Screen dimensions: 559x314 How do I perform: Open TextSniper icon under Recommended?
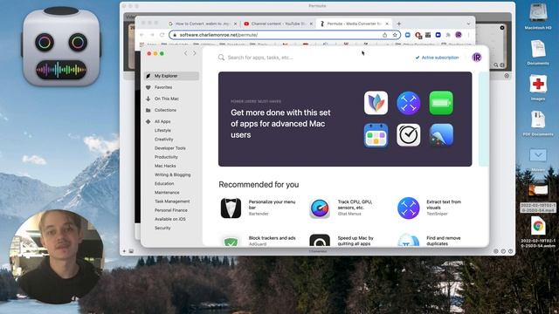point(409,208)
